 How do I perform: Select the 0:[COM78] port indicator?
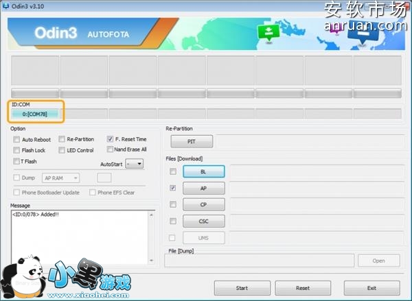pyautogui.click(x=35, y=114)
